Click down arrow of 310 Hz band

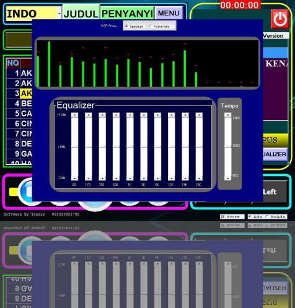click(x=102, y=178)
